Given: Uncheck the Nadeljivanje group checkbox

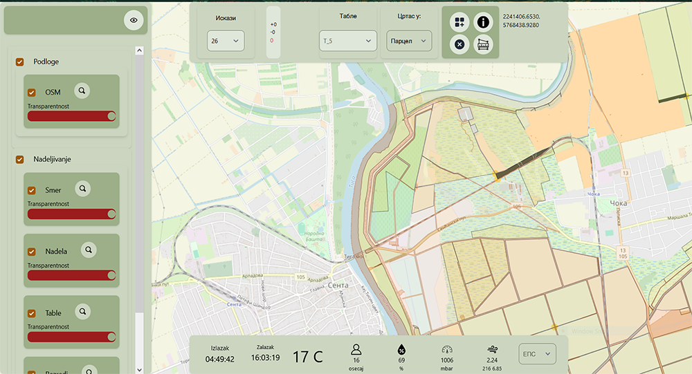Looking at the screenshot, I should [20, 159].
